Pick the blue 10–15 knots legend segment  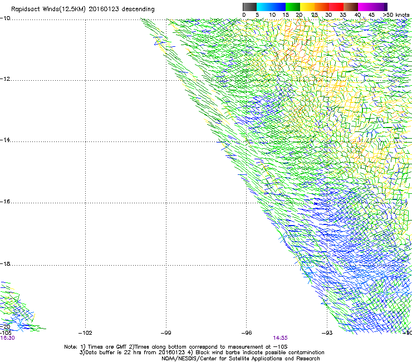pos(278,7)
